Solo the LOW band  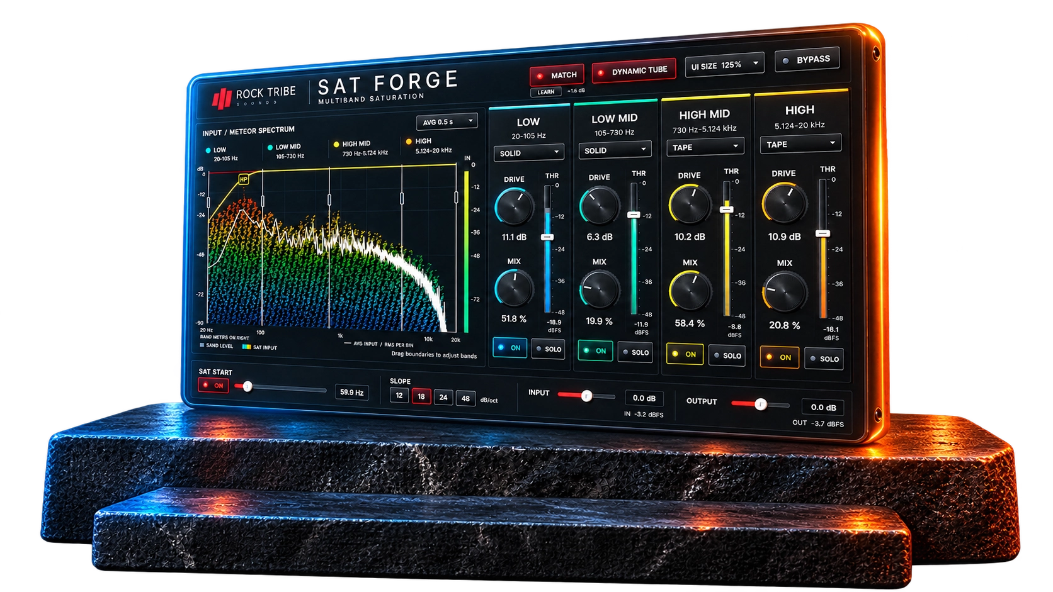(548, 349)
